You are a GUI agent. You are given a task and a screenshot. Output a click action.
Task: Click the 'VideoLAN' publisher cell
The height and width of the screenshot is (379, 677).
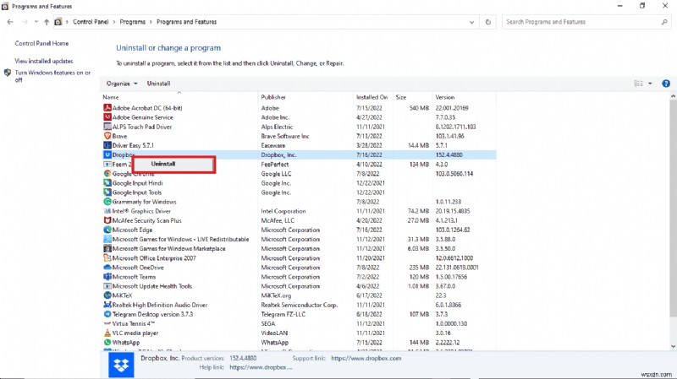(x=274, y=333)
